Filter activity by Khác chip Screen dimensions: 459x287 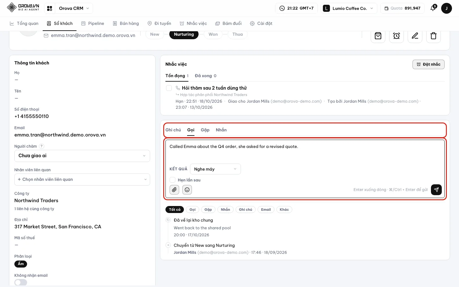tap(284, 210)
